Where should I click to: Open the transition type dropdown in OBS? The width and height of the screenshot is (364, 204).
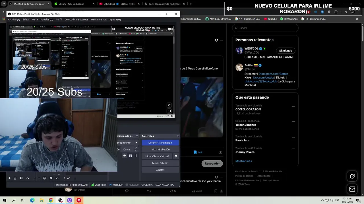point(136,143)
